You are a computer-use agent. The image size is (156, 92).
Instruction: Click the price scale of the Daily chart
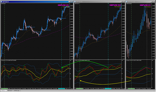[154, 31]
